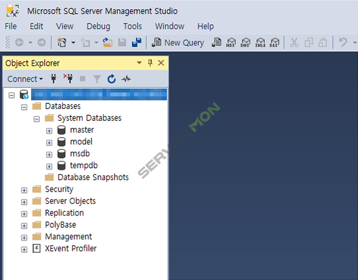Click Connect Object Explorer plug icon

tap(53, 79)
